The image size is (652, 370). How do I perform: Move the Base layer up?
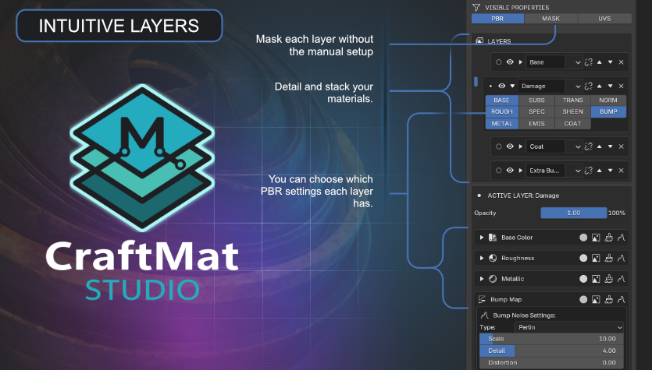[599, 62]
